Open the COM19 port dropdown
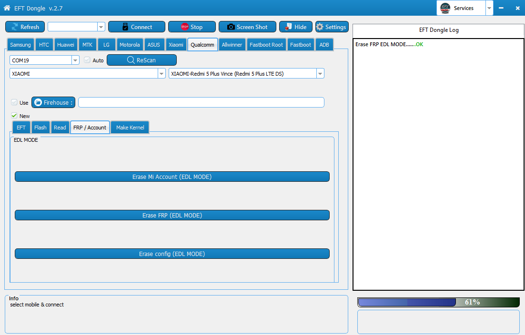The image size is (525, 335). 75,60
